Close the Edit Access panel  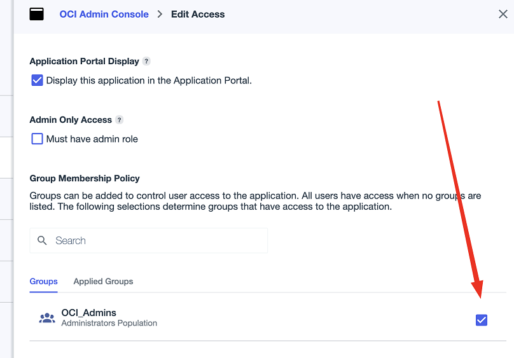pos(503,14)
